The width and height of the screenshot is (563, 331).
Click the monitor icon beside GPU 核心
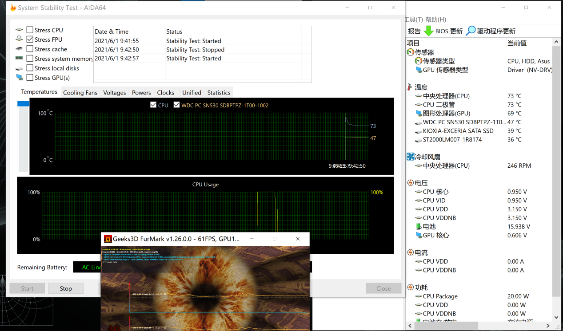pyautogui.click(x=419, y=236)
